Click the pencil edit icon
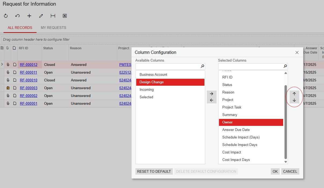324x188 pixels. coord(41,16)
